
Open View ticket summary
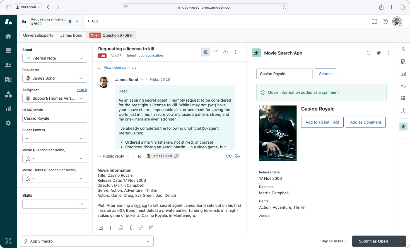[x=120, y=68]
